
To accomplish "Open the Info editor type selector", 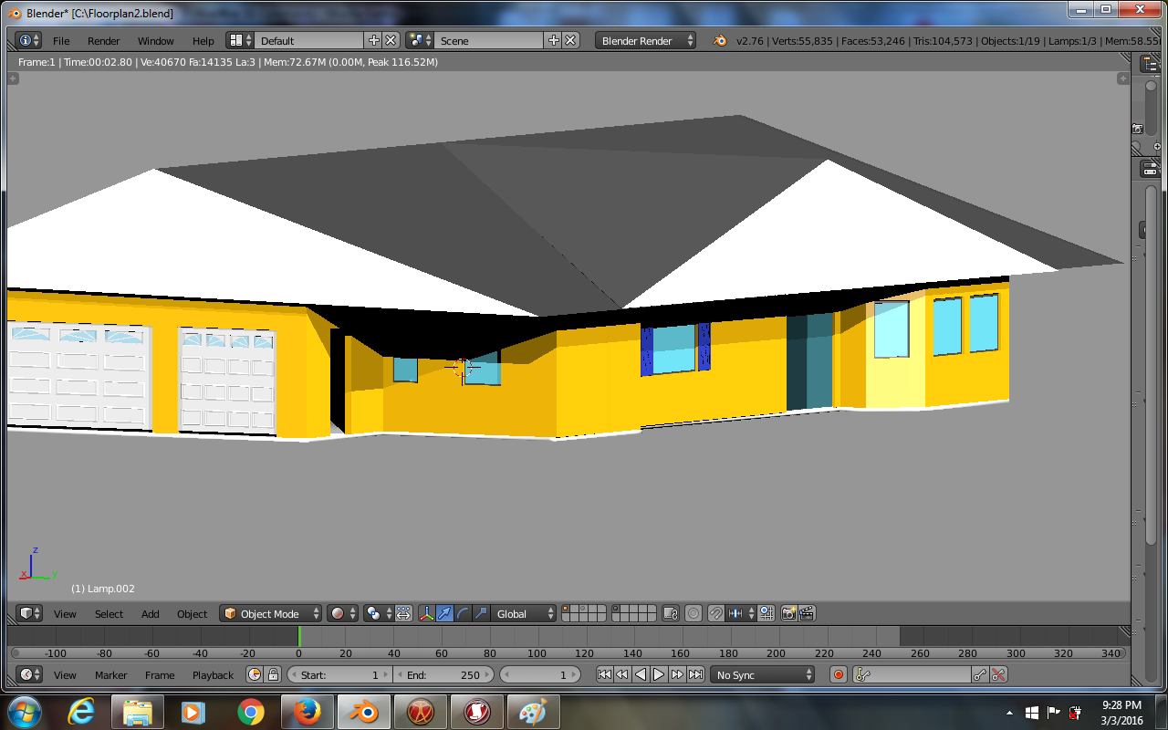I will tap(28, 40).
